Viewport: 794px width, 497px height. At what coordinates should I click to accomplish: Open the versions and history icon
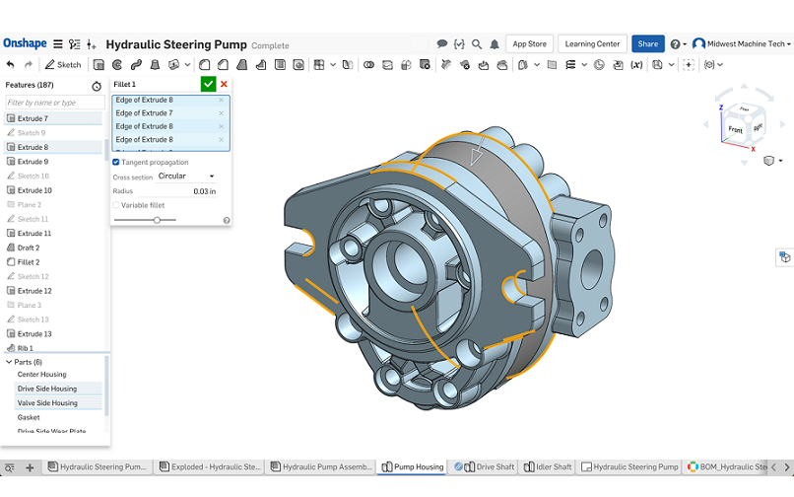click(75, 44)
